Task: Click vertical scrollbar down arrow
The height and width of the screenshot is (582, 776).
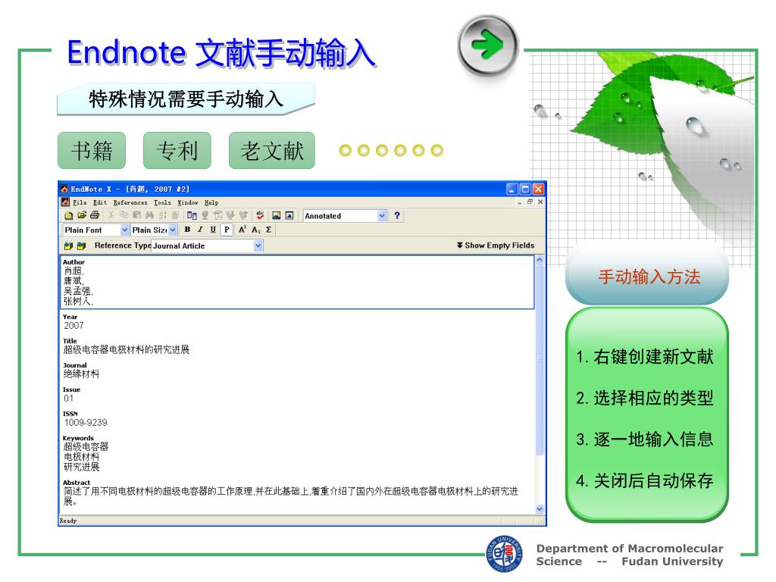Action: [540, 508]
